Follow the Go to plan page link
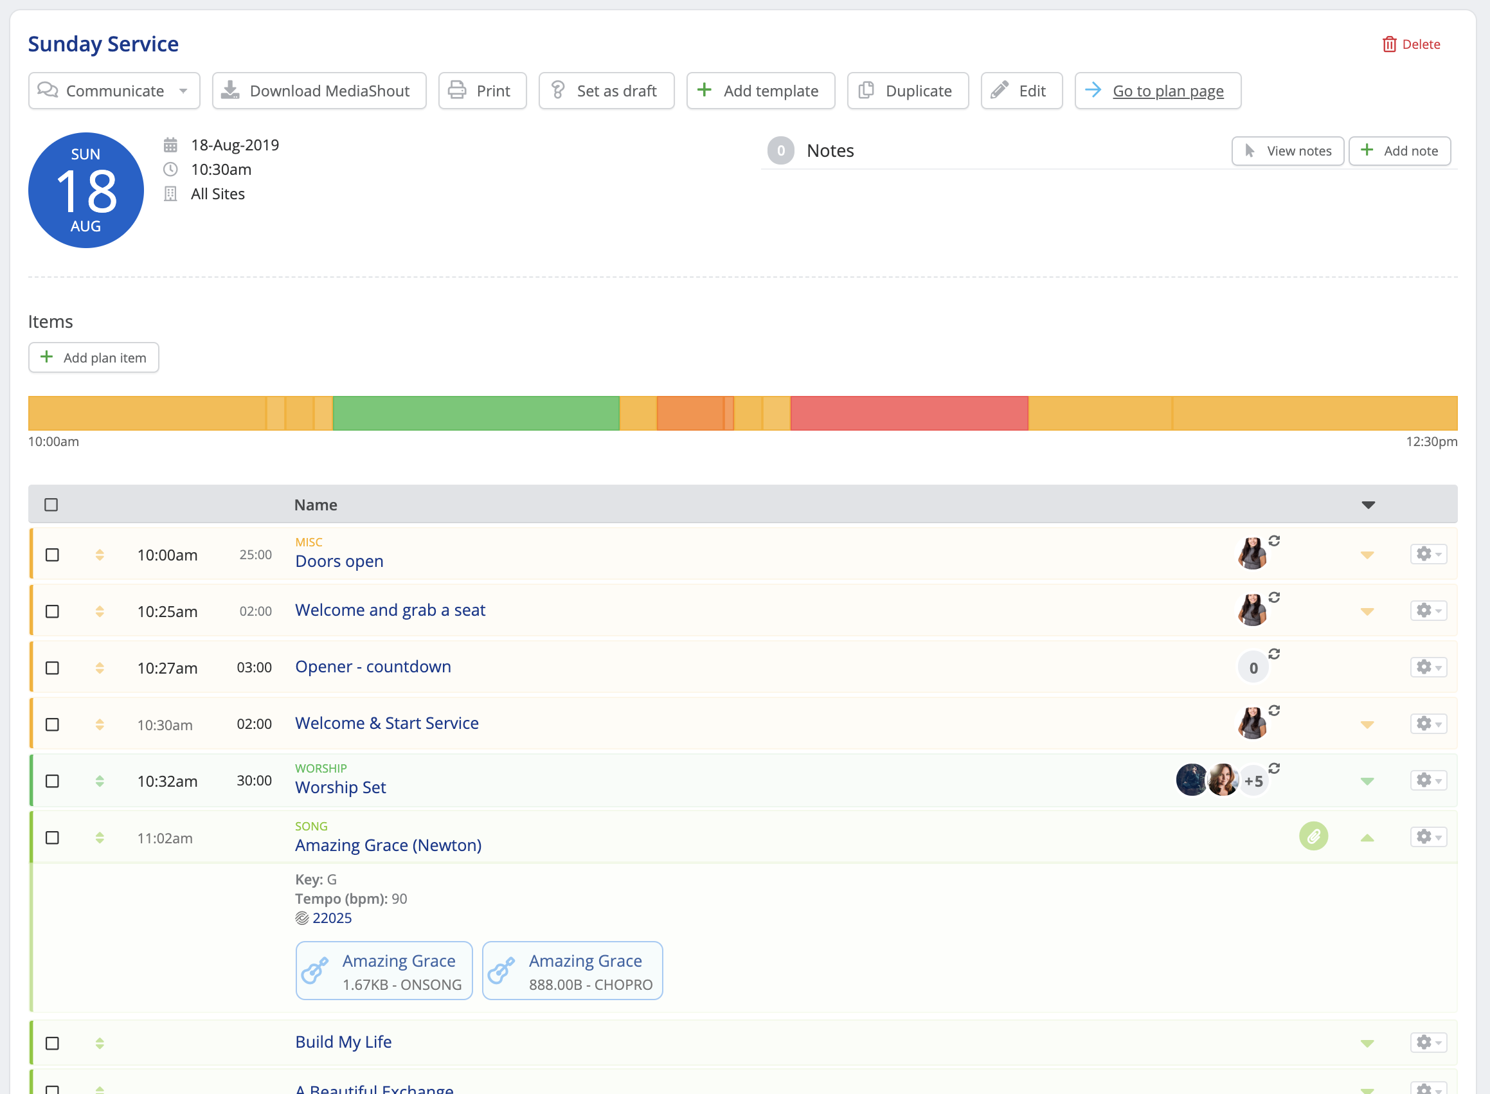This screenshot has height=1094, width=1490. point(1167,91)
